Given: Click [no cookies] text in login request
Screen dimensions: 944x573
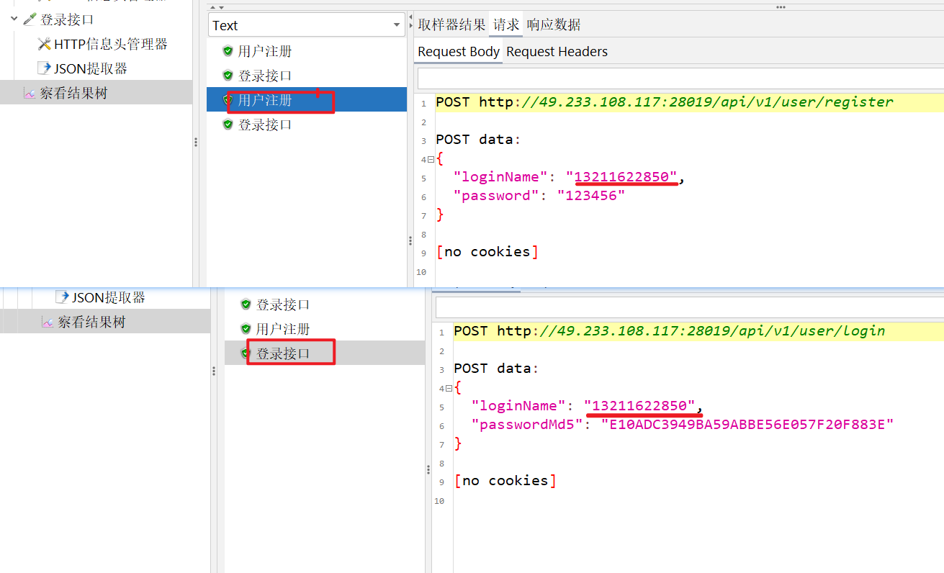Looking at the screenshot, I should [505, 481].
